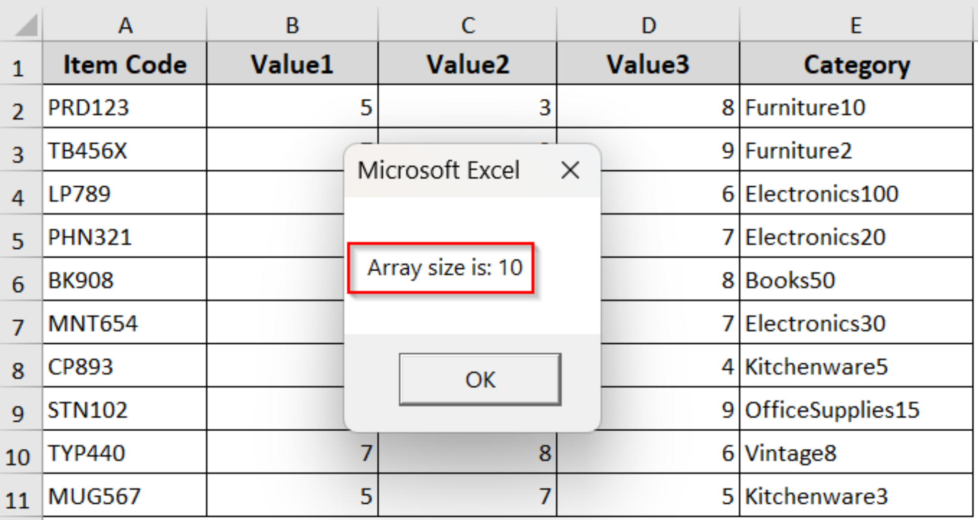Click OK in the Microsoft Excel dialog
This screenshot has width=978, height=520.
click(x=480, y=380)
